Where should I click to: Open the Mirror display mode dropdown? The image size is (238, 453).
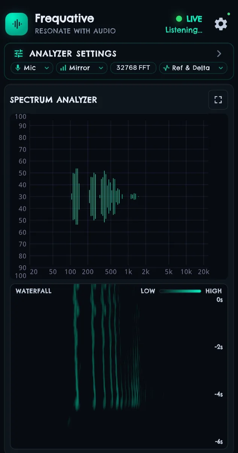pyautogui.click(x=82, y=68)
